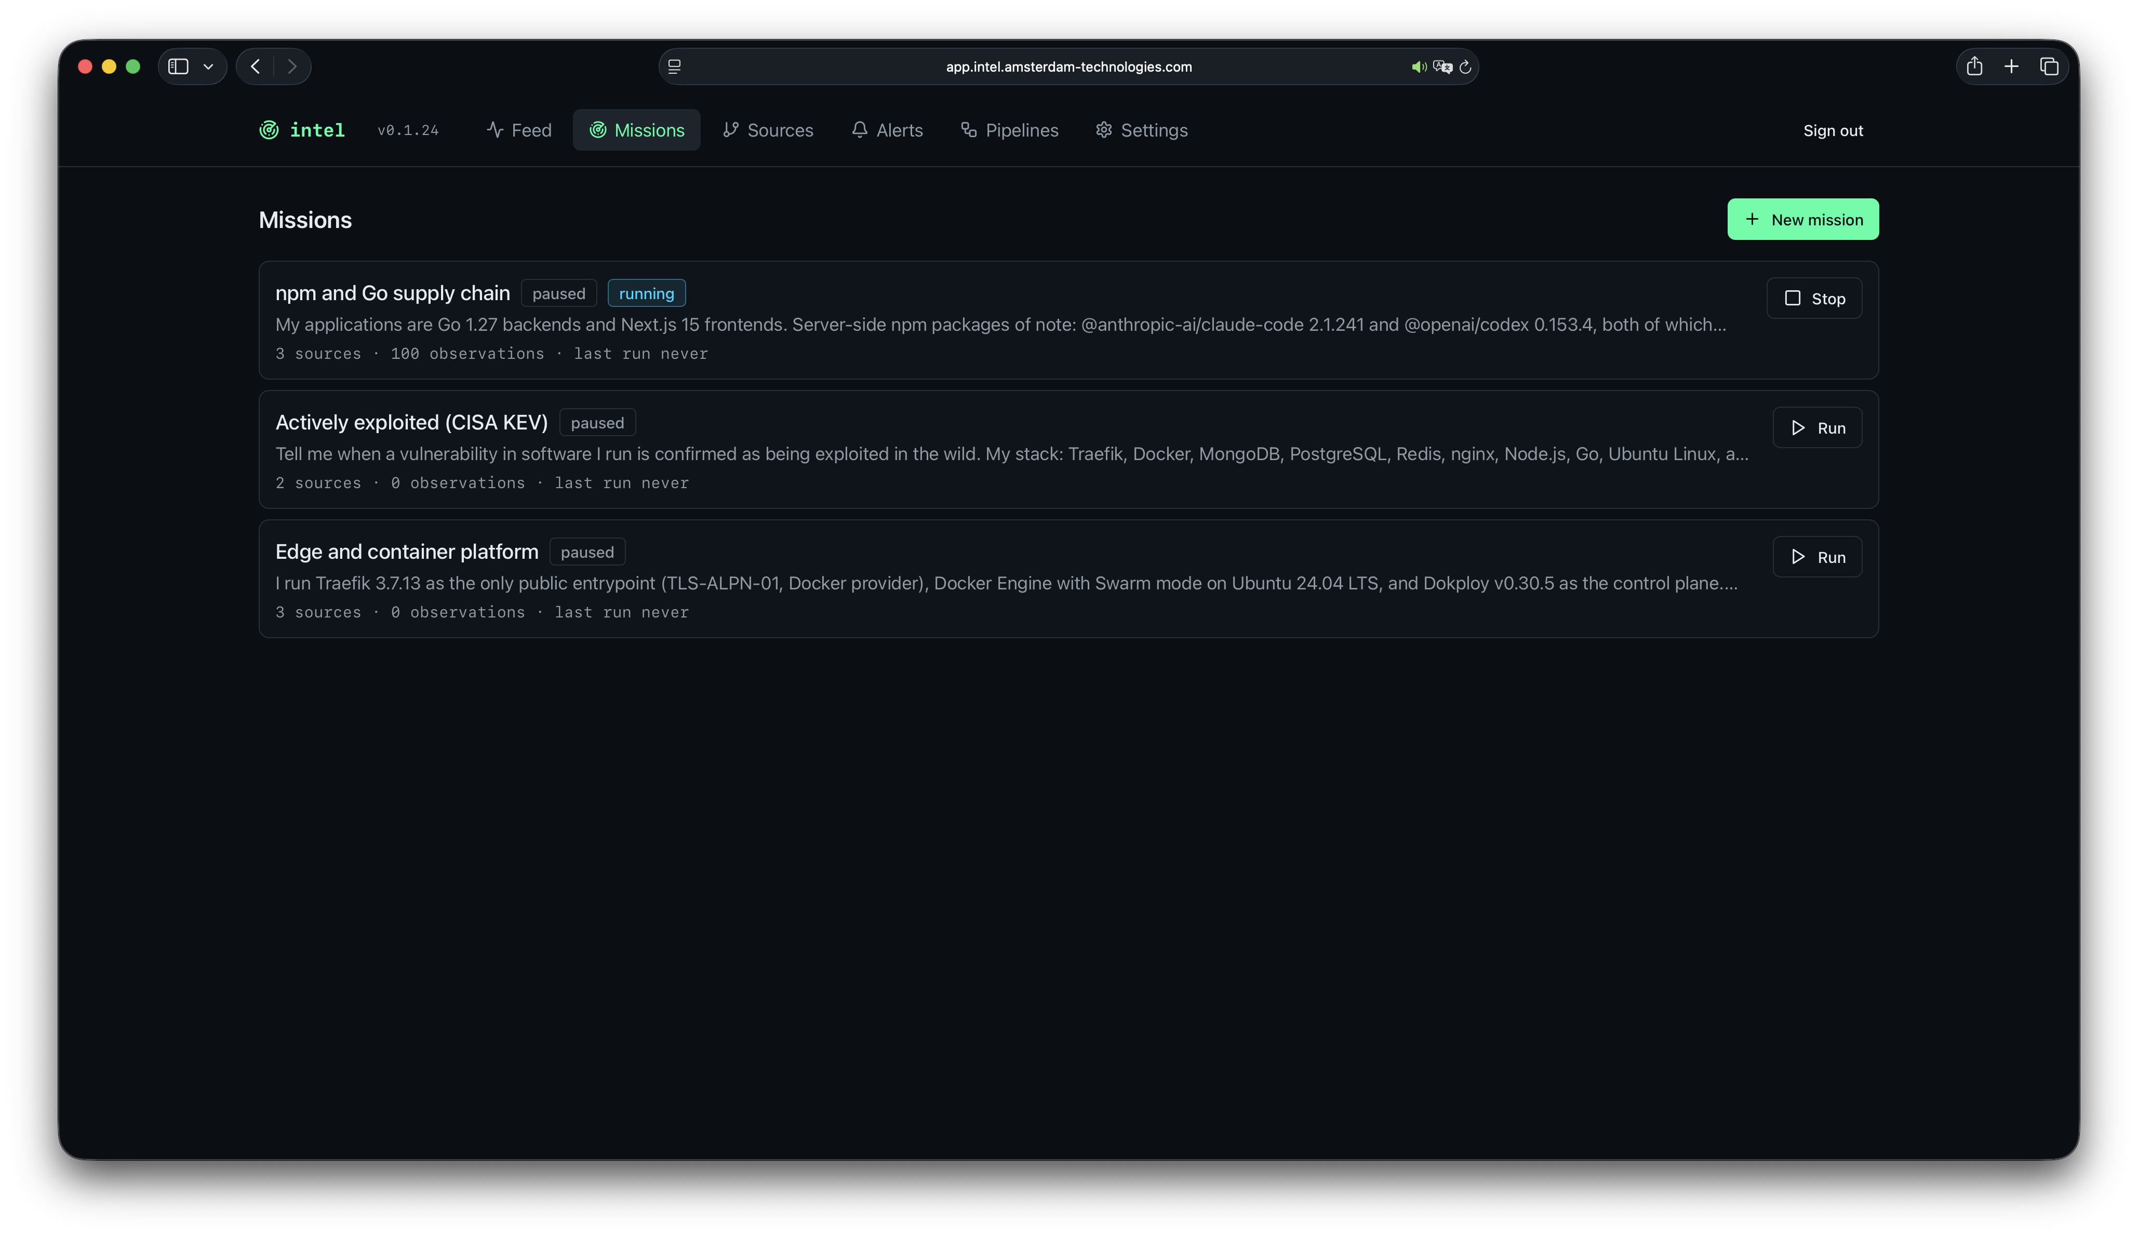
Task: Click the Missions page heading
Action: (305, 221)
